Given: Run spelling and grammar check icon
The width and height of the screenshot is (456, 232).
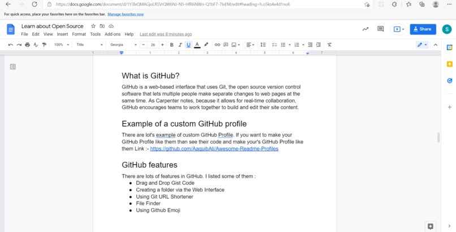Looking at the screenshot, I should [36, 45].
